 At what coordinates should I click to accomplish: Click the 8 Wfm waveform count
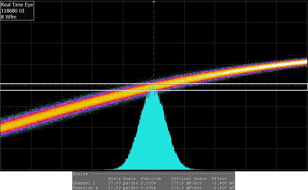click(x=9, y=17)
